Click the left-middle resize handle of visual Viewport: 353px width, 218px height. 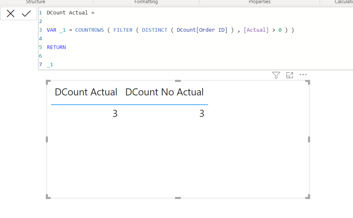click(x=47, y=139)
